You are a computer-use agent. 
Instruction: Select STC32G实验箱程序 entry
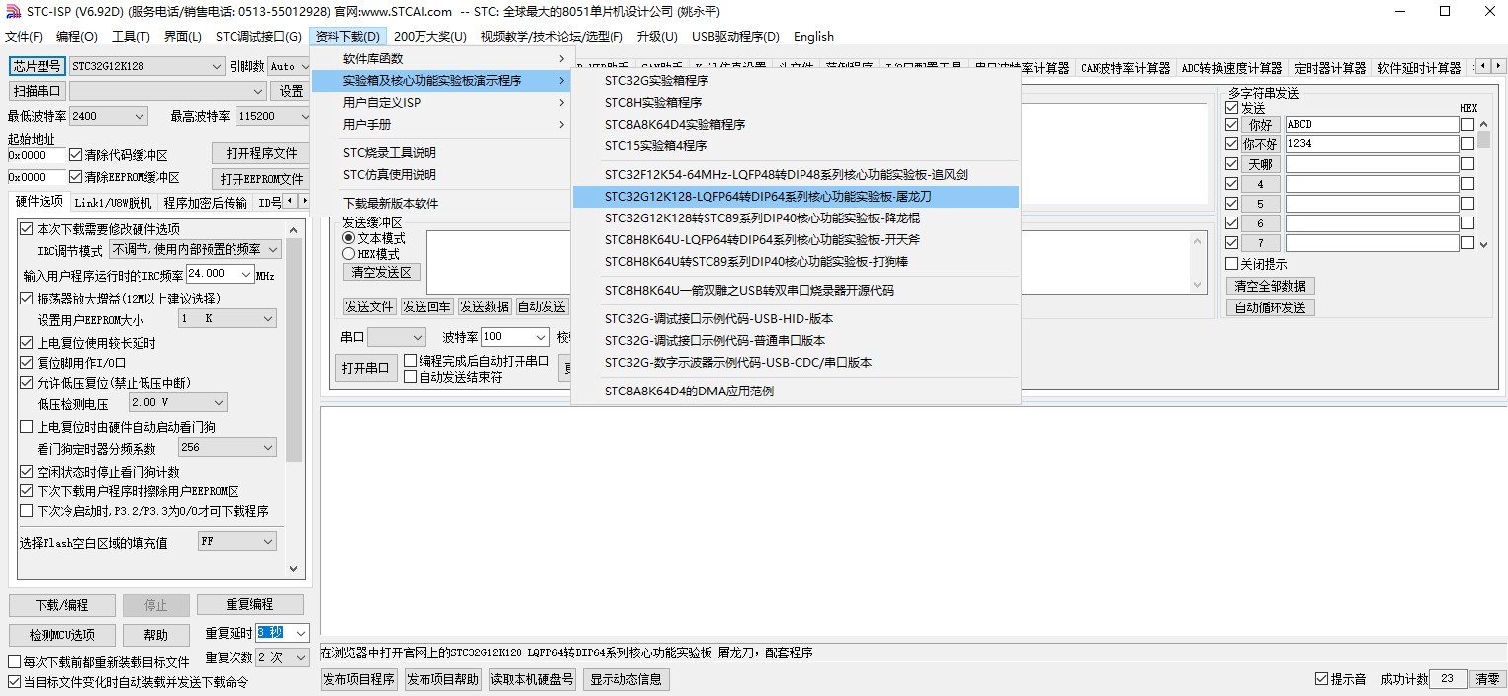tap(796, 81)
